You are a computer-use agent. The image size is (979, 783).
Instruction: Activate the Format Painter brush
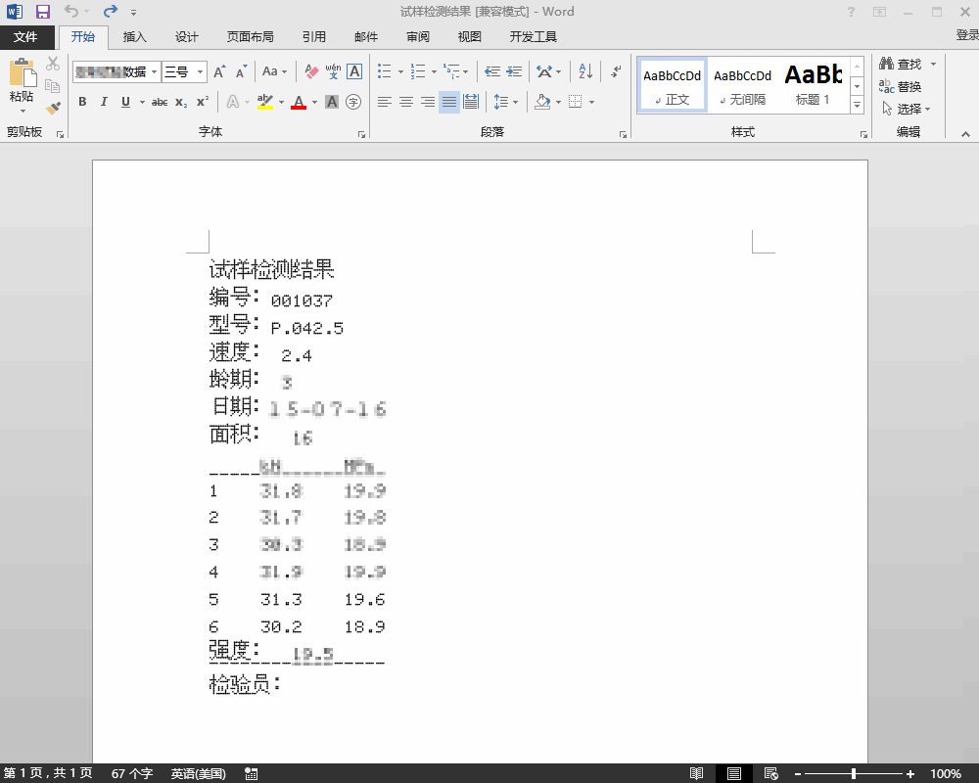[x=53, y=108]
